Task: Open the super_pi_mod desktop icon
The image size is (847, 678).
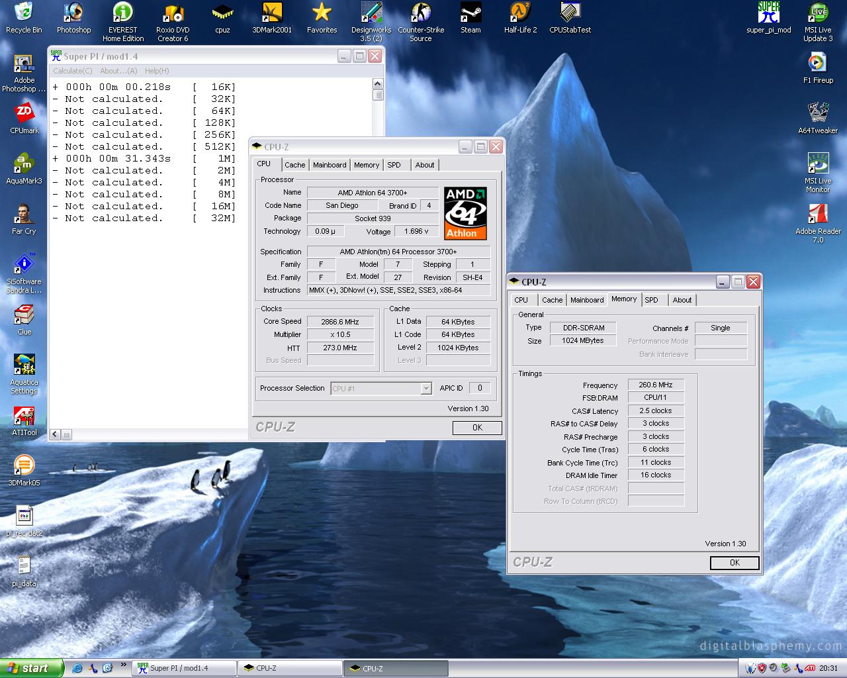Action: click(x=768, y=18)
